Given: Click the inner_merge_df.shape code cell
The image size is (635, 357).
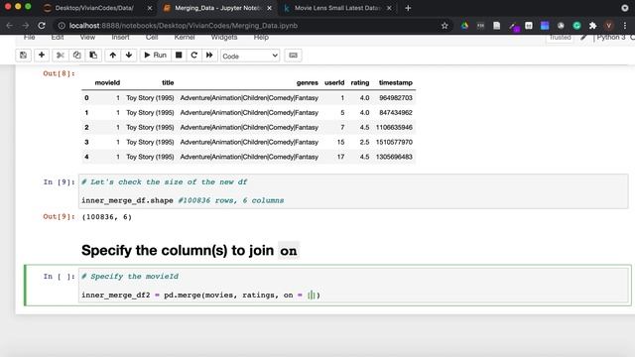Looking at the screenshot, I should pos(353,191).
